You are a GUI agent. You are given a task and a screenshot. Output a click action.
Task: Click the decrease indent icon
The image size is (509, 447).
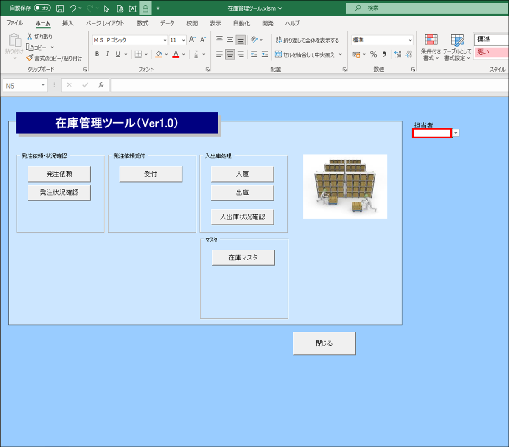point(254,54)
